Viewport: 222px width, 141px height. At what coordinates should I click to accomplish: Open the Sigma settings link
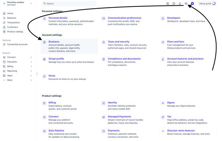click(x=171, y=102)
